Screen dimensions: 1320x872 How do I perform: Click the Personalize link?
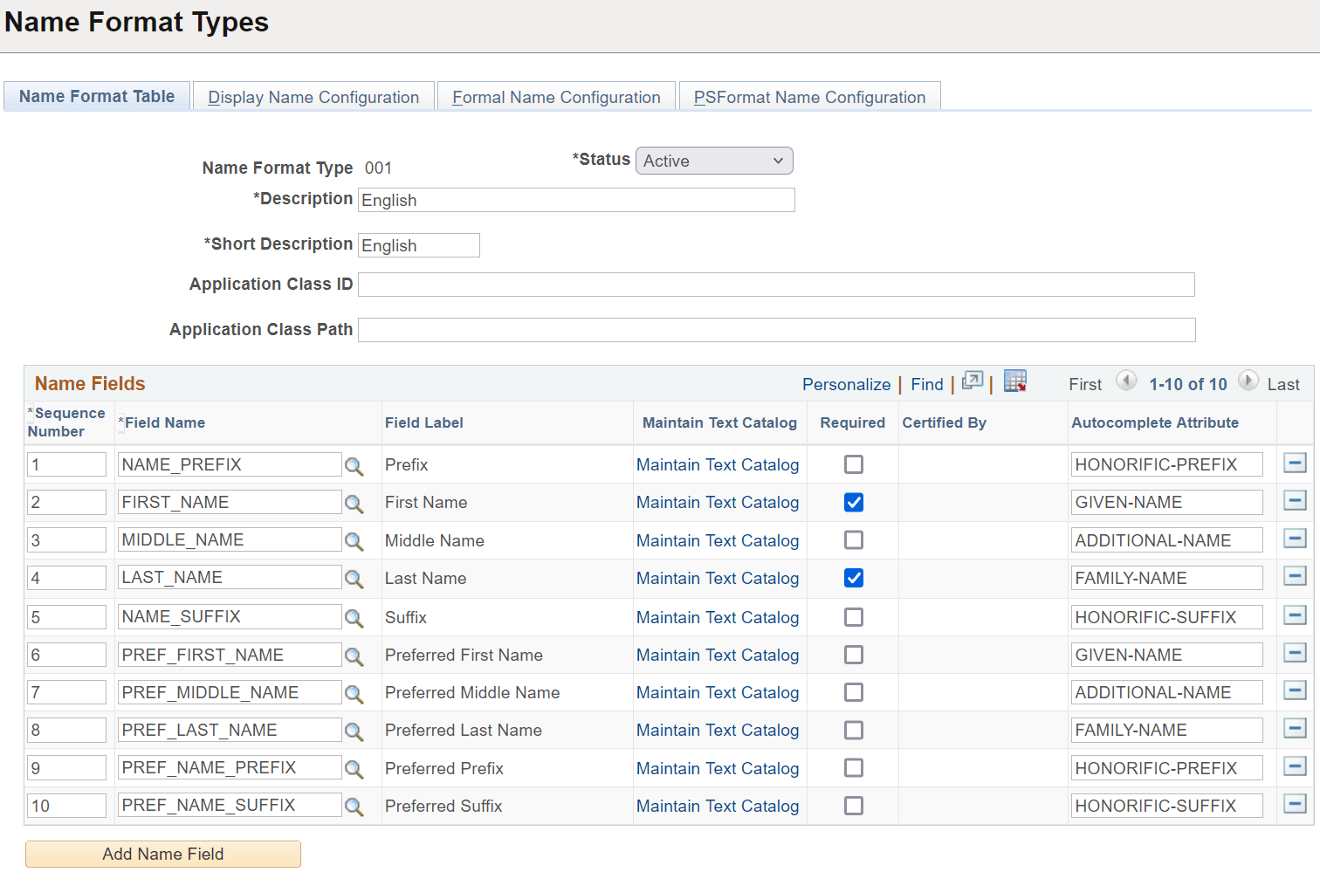click(846, 384)
